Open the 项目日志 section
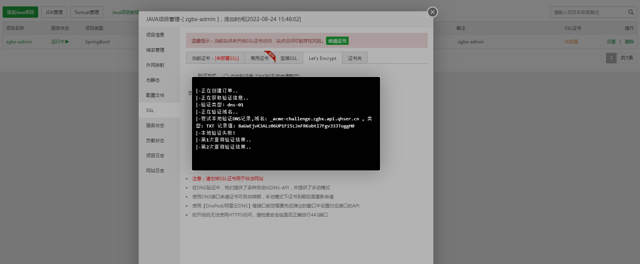Image resolution: width=640 pixels, height=264 pixels. [x=155, y=155]
